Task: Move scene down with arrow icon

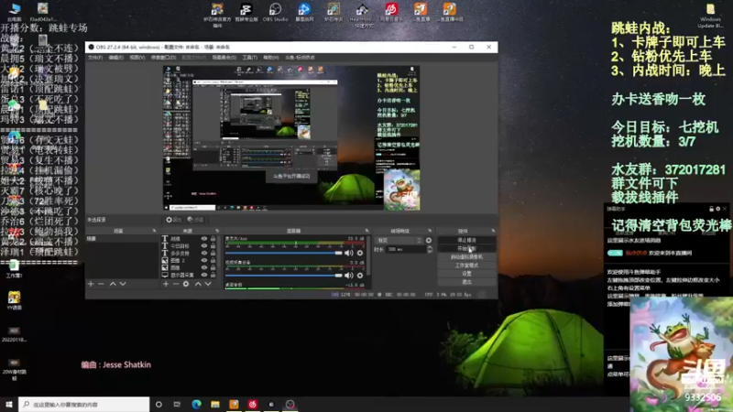Action: [123, 284]
